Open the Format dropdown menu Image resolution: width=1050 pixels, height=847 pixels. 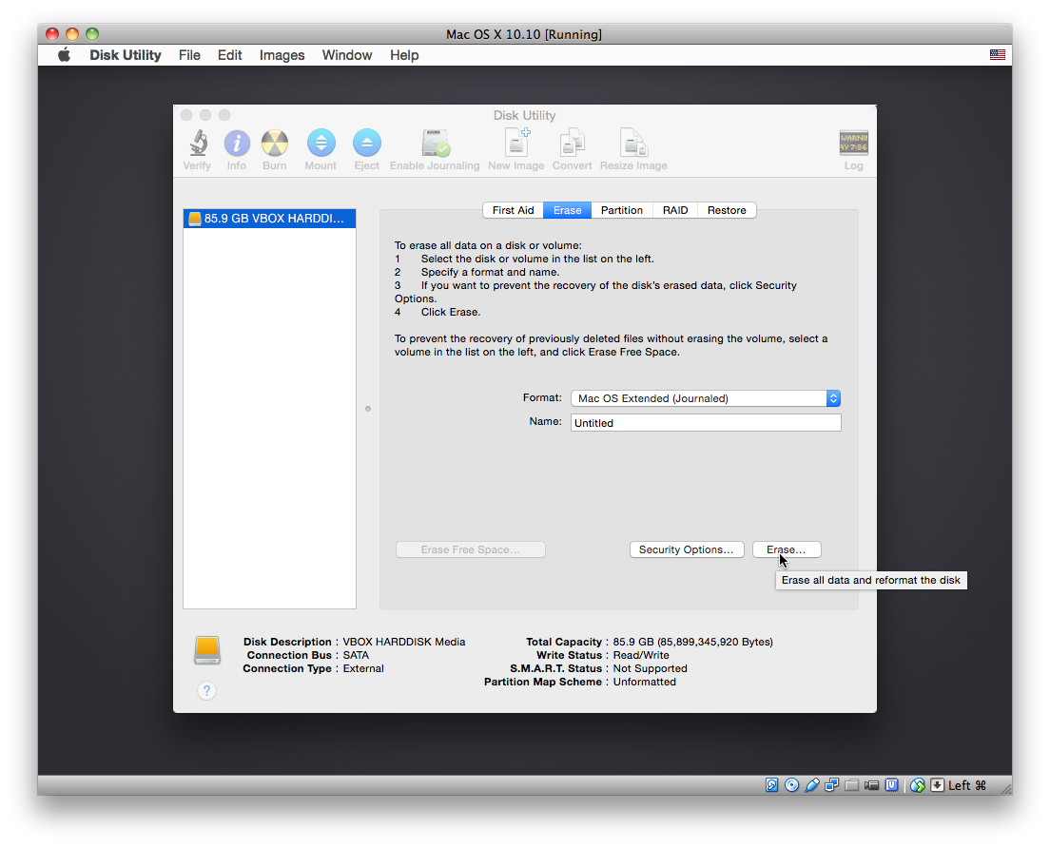705,398
